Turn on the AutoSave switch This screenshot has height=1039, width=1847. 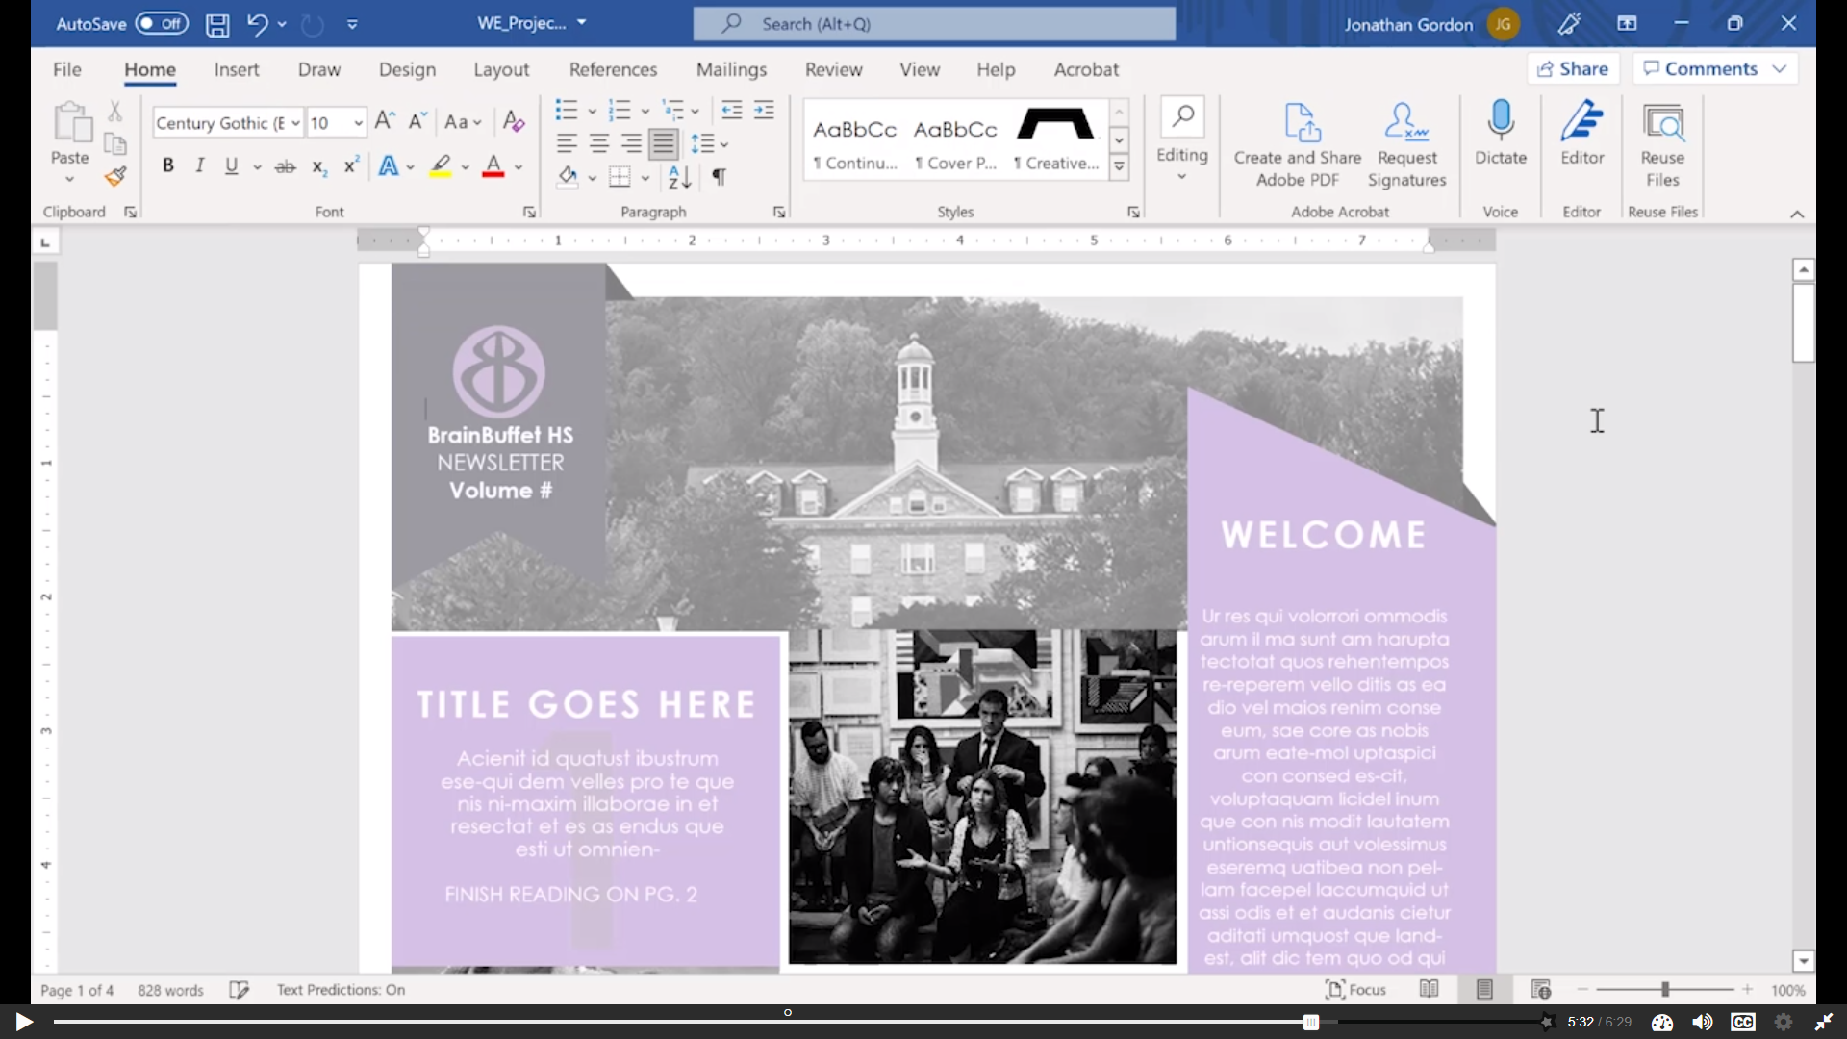tap(161, 24)
